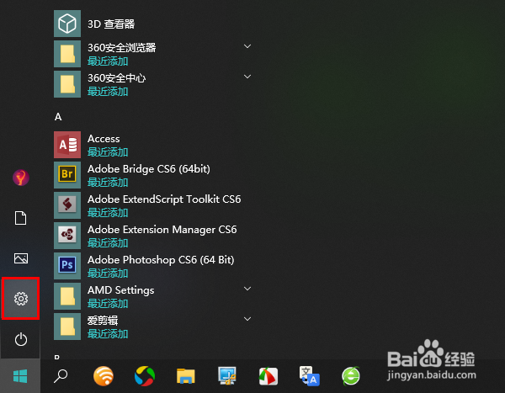Click the Power button icon
505x393 pixels.
[21, 339]
